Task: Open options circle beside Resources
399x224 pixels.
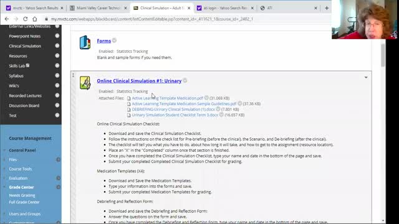Action: coord(57,55)
